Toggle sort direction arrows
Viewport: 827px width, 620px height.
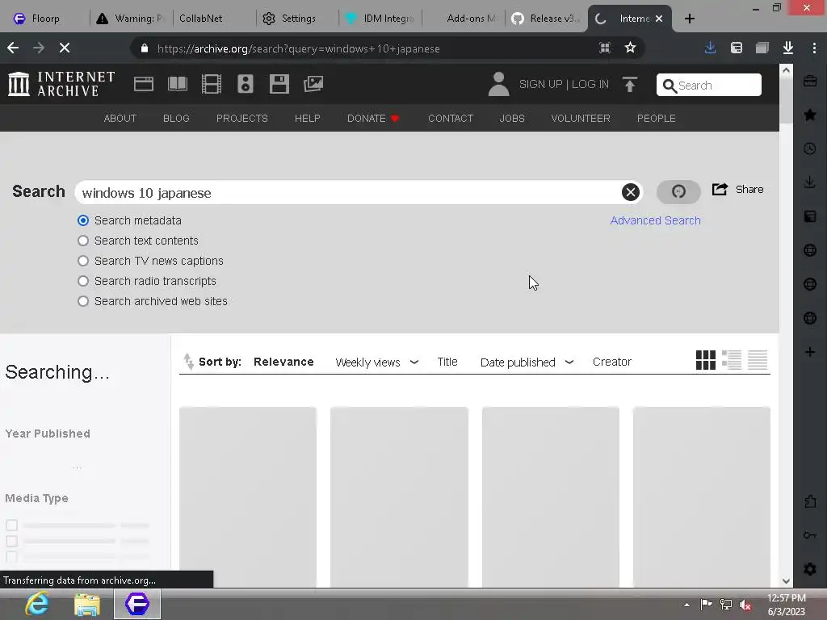188,362
